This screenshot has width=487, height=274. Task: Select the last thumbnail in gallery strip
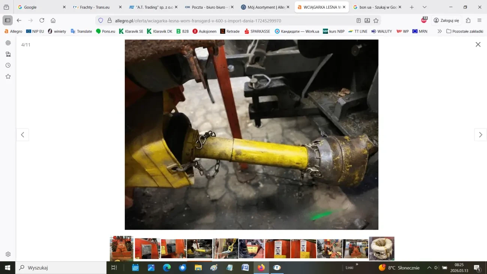tap(381, 249)
